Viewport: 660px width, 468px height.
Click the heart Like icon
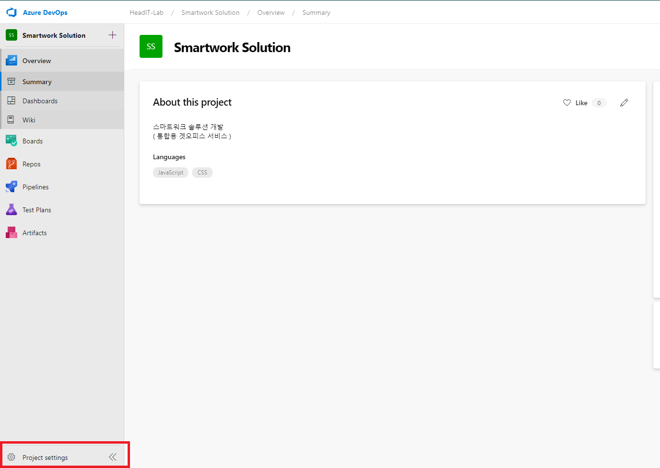567,103
